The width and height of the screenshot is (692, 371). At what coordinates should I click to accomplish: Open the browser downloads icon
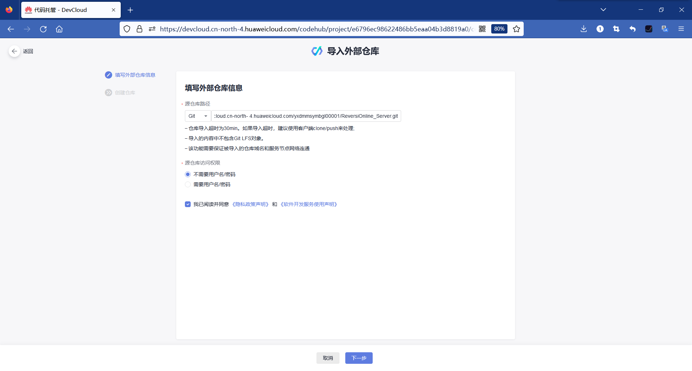click(584, 29)
